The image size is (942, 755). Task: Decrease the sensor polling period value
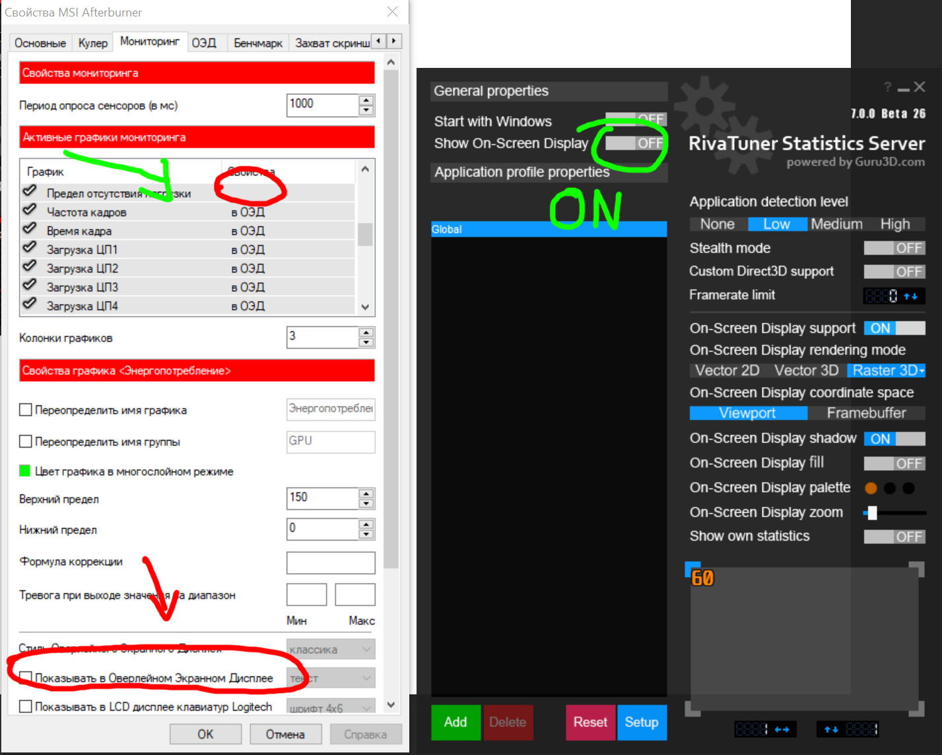pyautogui.click(x=366, y=111)
